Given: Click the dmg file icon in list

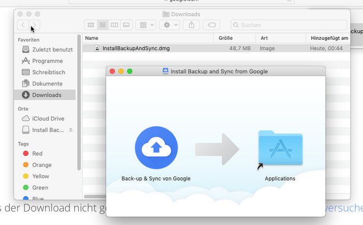Looking at the screenshot, I should [x=98, y=48].
